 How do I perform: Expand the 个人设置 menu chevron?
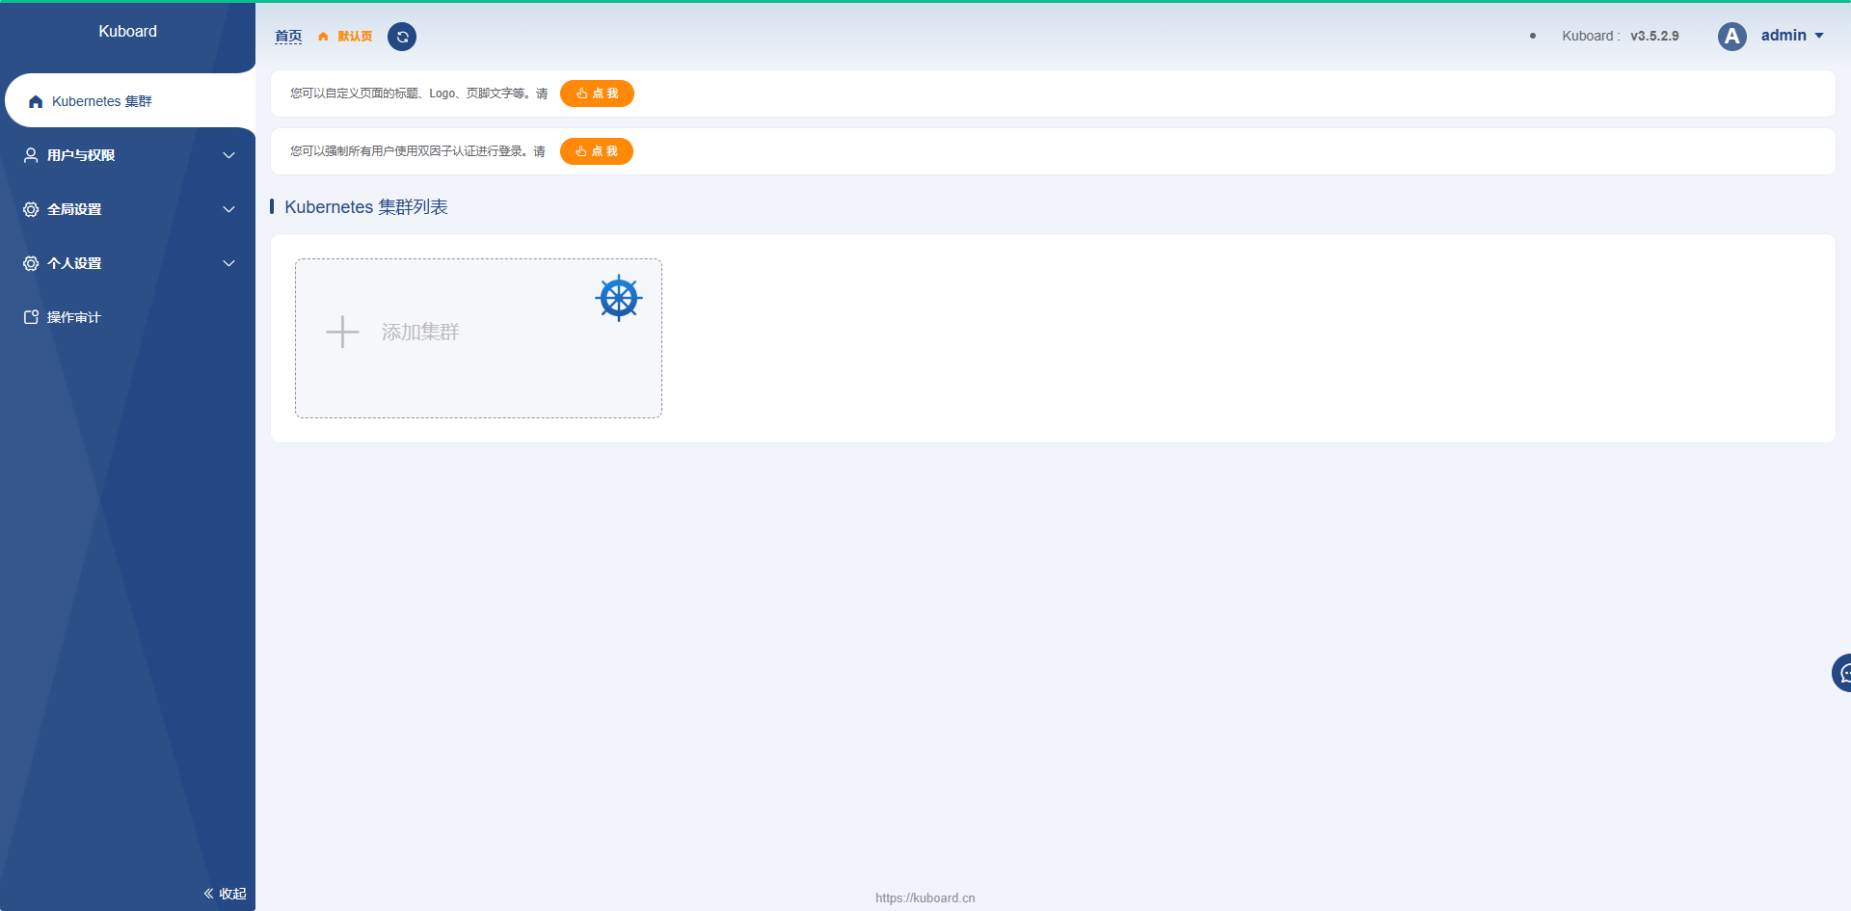(x=228, y=263)
